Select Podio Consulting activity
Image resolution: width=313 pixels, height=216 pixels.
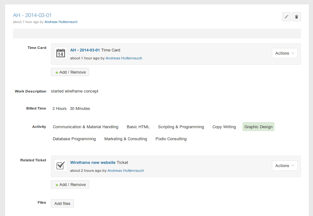click(x=171, y=139)
